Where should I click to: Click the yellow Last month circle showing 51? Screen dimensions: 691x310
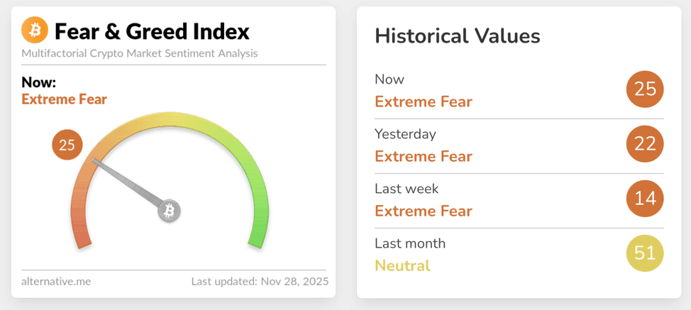click(645, 253)
